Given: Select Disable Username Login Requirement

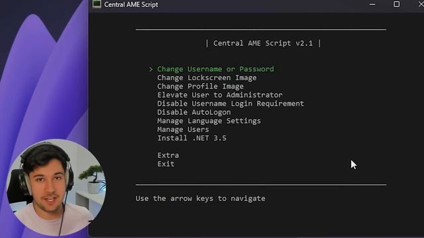Looking at the screenshot, I should [x=231, y=104].
